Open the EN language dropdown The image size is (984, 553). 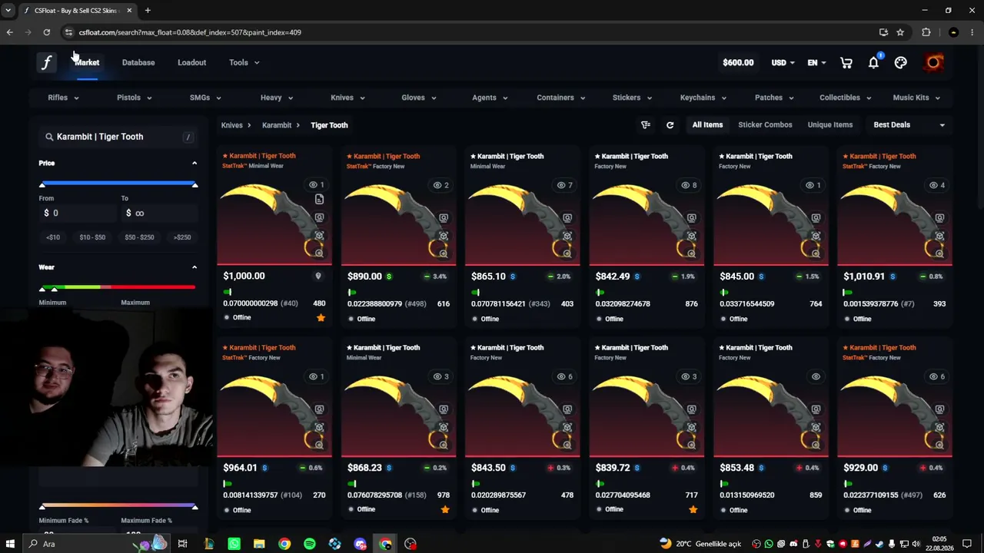point(816,63)
